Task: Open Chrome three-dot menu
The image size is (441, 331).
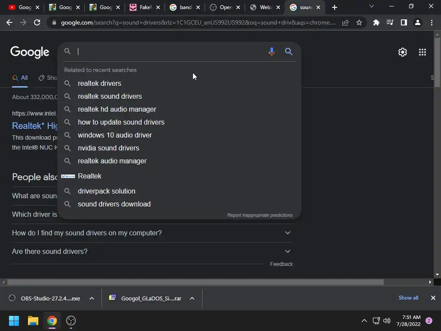Action: [432, 22]
